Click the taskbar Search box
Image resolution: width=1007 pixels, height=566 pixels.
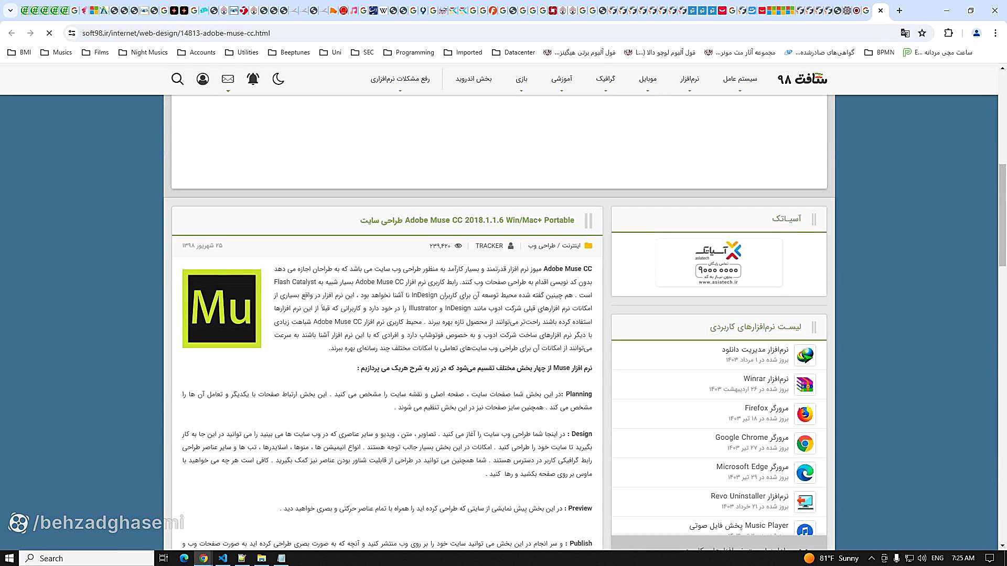[87, 558]
